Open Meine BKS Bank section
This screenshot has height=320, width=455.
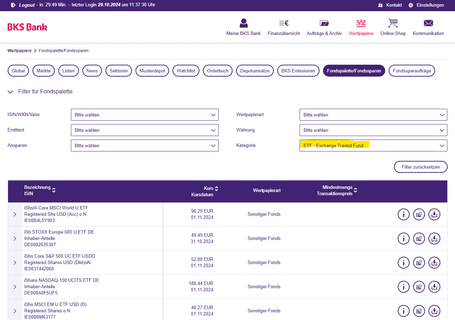click(243, 27)
